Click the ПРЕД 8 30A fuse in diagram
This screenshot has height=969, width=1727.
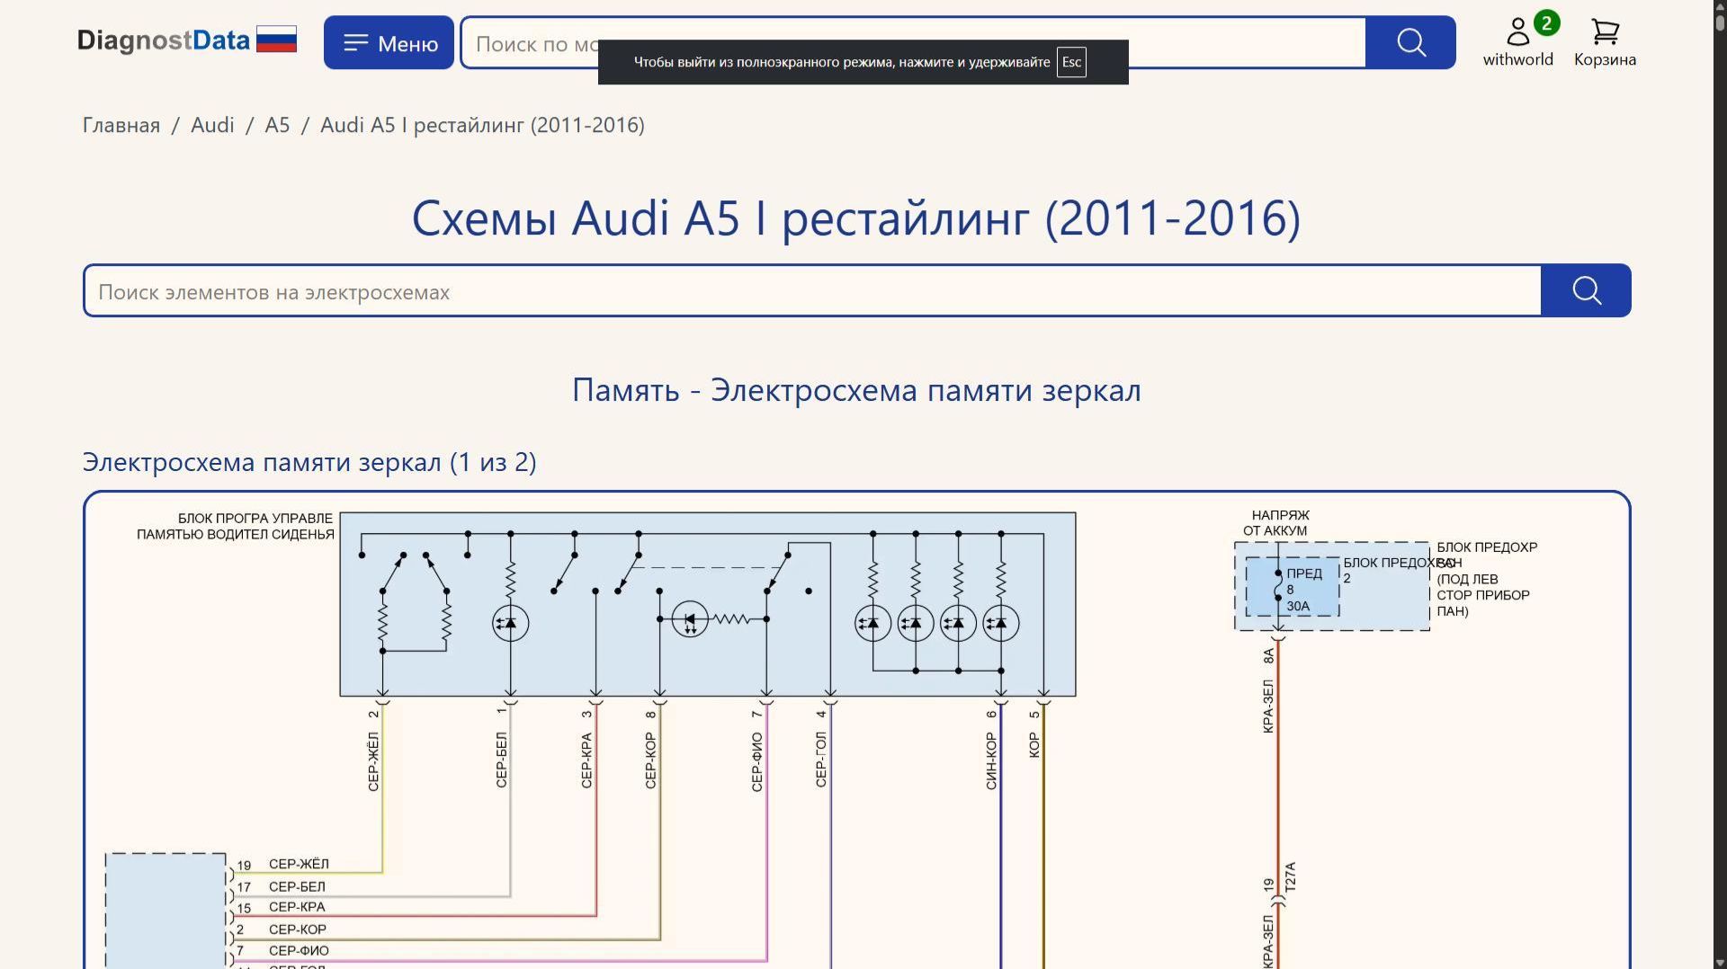pyautogui.click(x=1293, y=588)
